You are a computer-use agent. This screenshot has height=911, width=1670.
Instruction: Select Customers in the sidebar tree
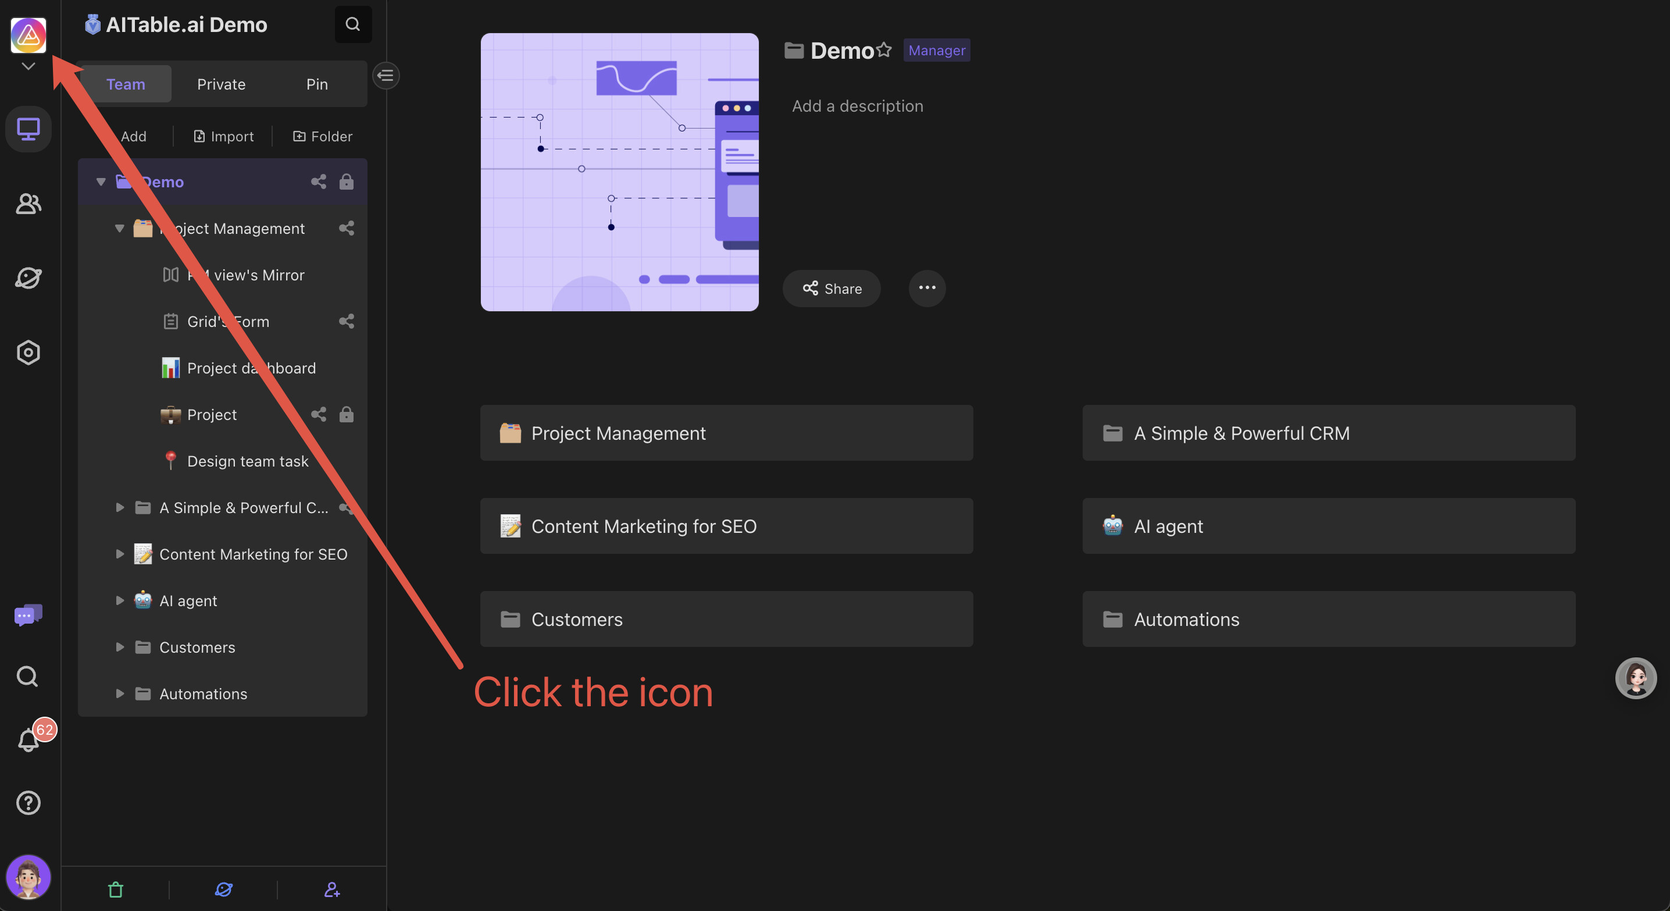(222, 647)
